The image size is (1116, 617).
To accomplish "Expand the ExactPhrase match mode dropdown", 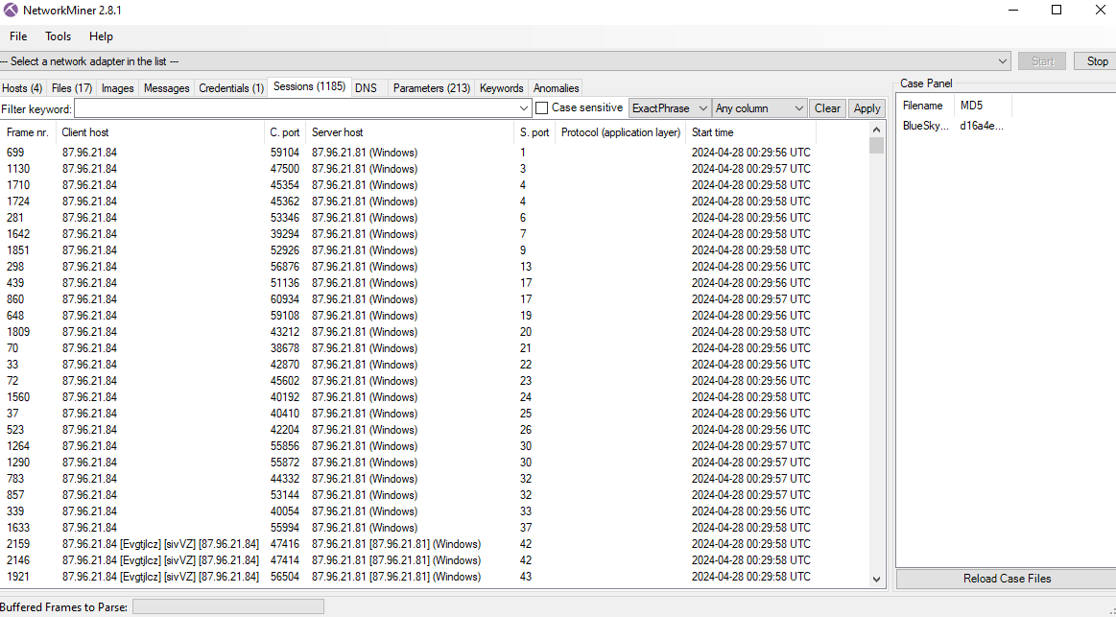I will coord(701,109).
